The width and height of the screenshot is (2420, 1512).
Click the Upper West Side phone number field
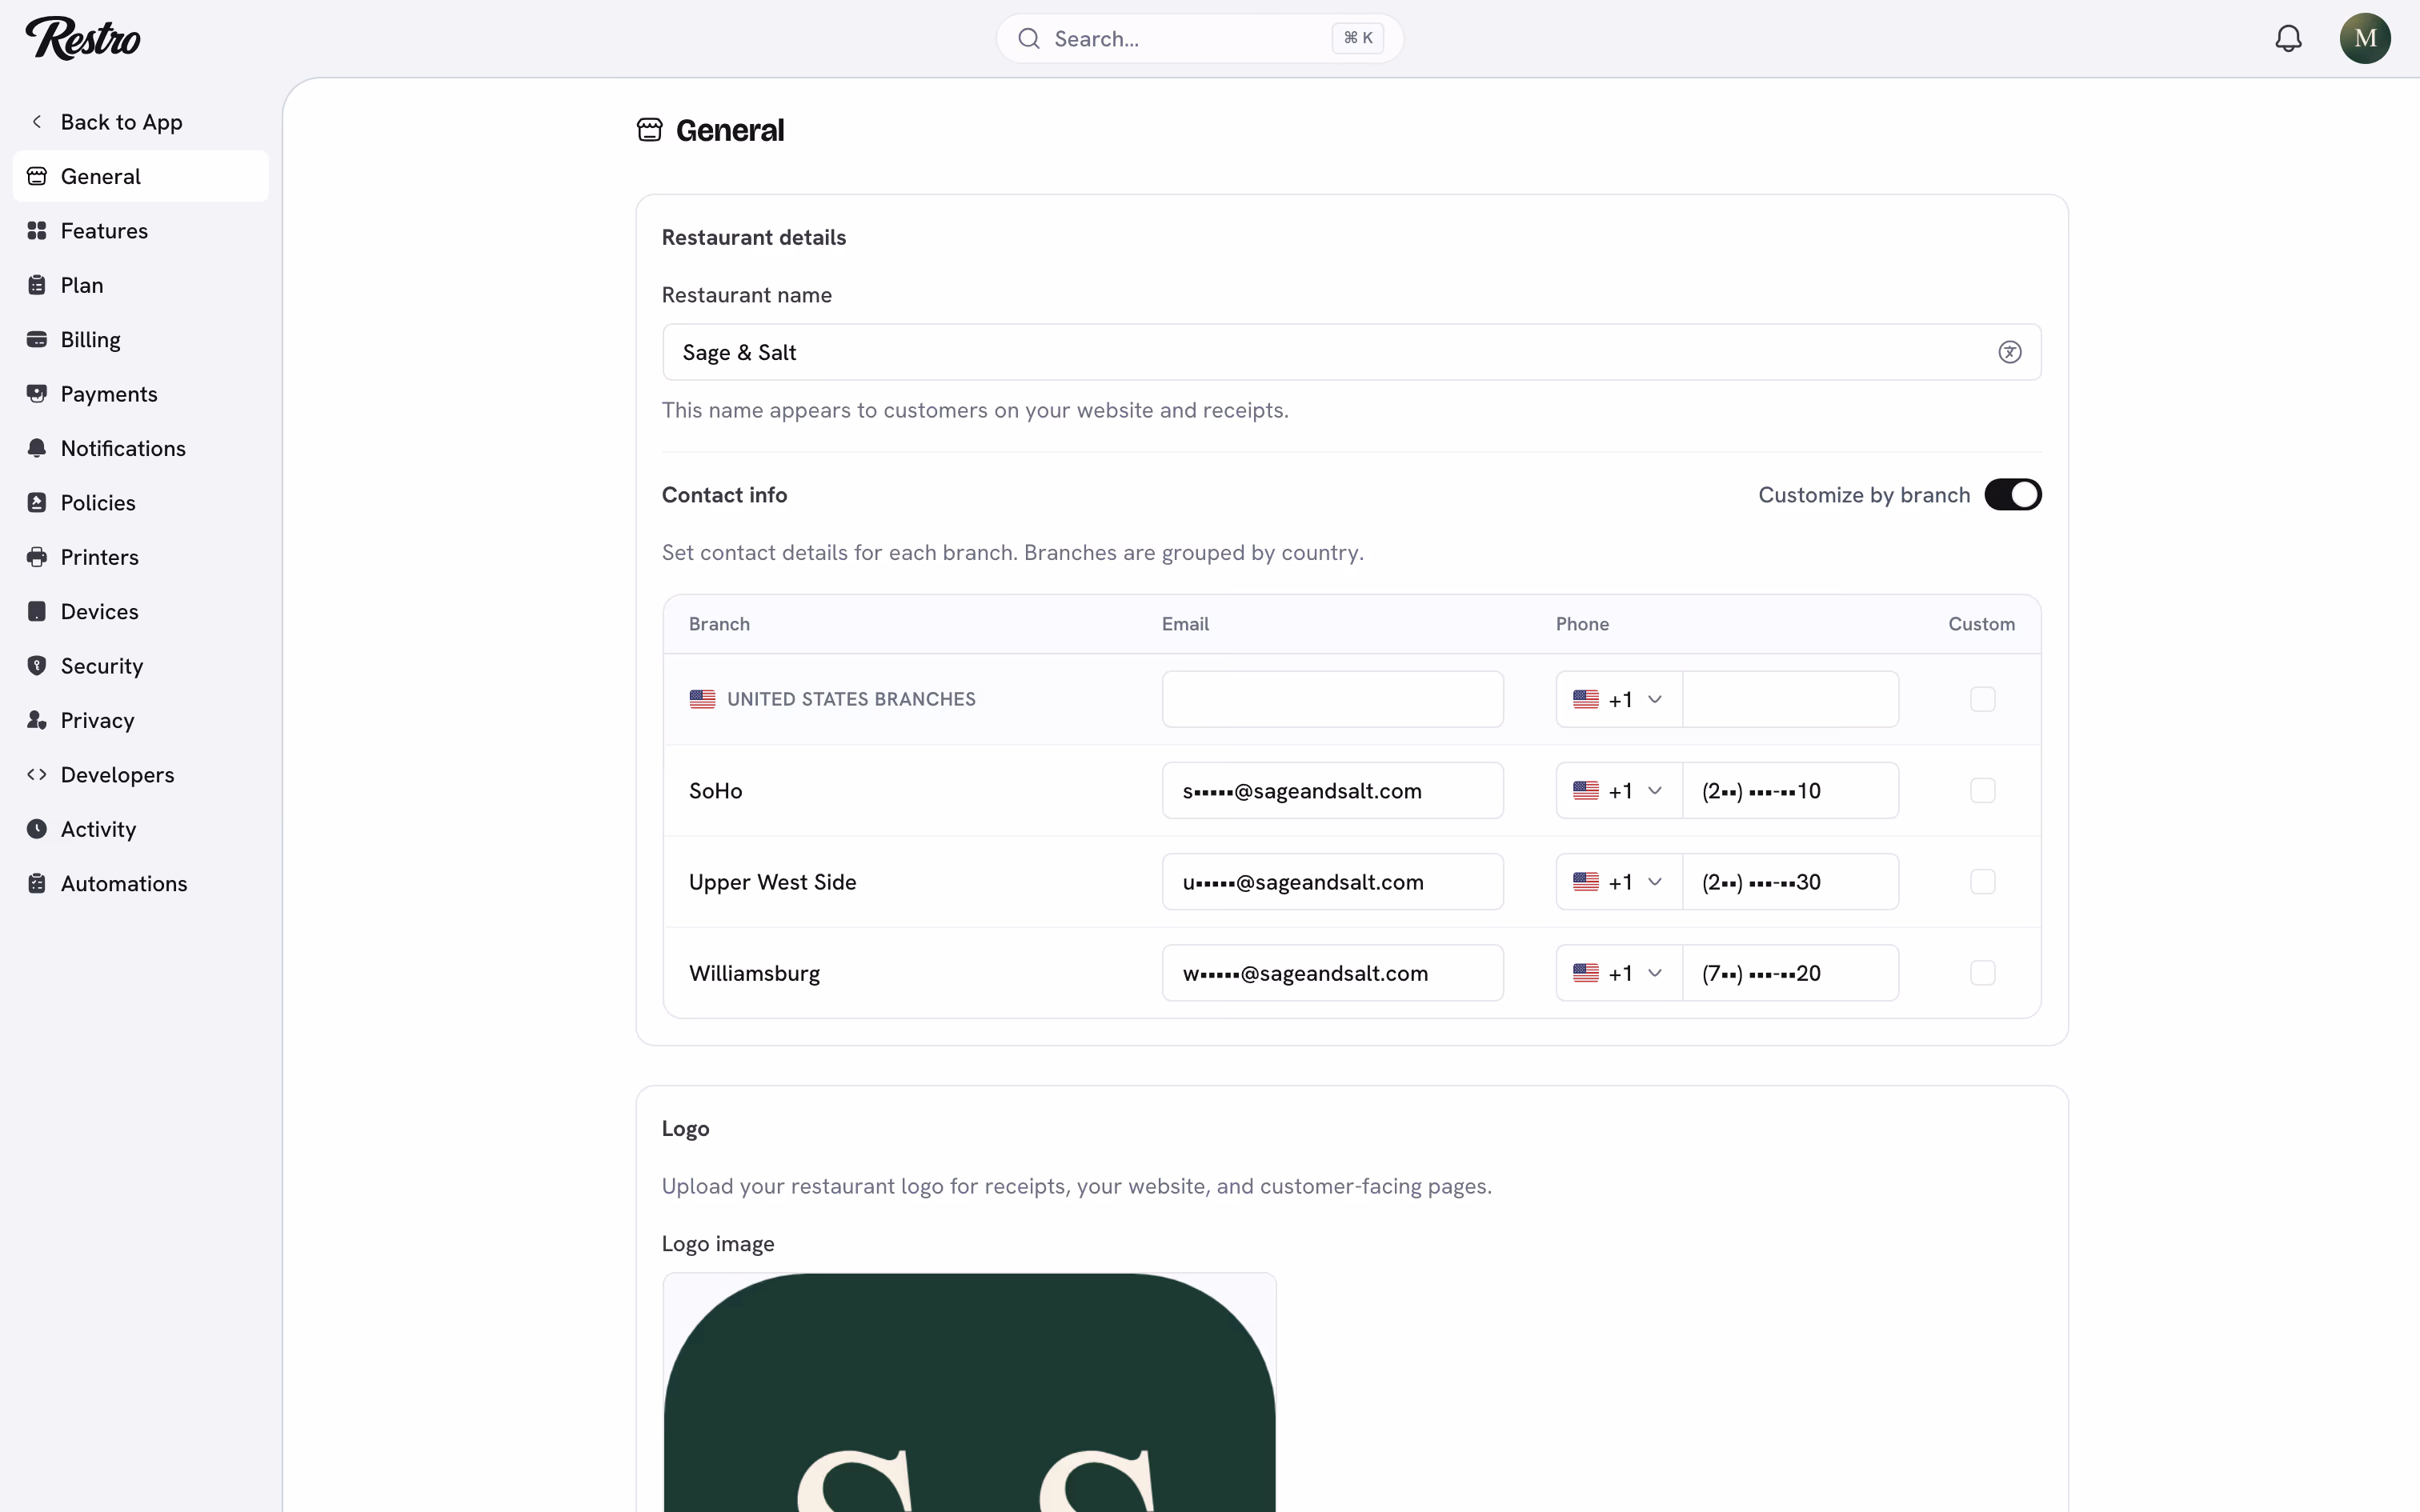[1790, 882]
